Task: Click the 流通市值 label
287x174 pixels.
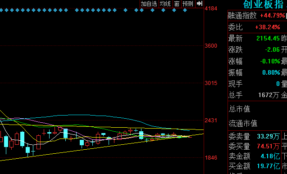Action: (x=243, y=124)
